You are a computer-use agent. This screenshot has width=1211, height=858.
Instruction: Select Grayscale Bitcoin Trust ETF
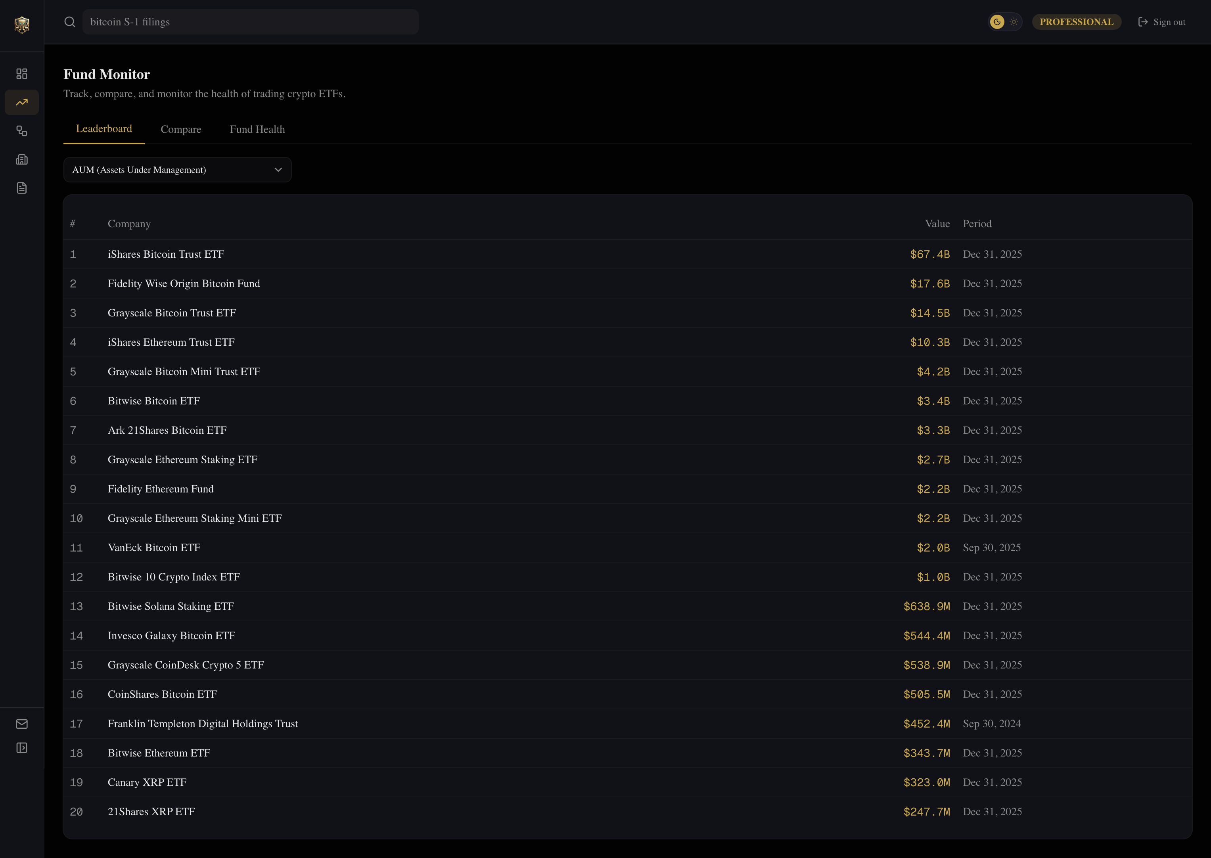pyautogui.click(x=172, y=313)
